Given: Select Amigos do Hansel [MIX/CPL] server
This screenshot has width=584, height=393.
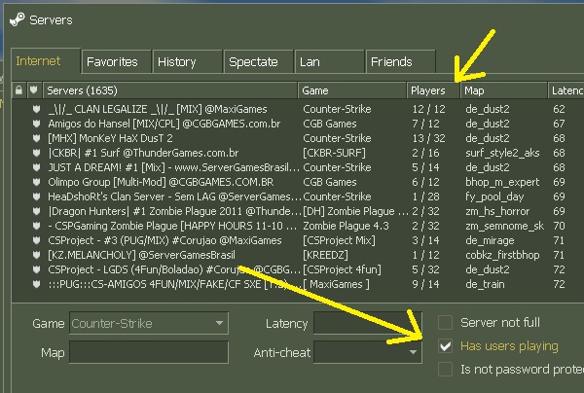Looking at the screenshot, I should click(x=298, y=124).
